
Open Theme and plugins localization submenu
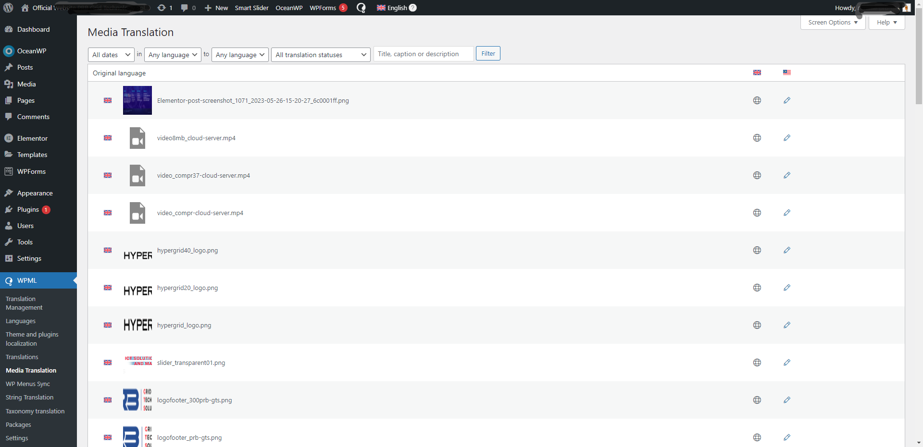(x=32, y=339)
